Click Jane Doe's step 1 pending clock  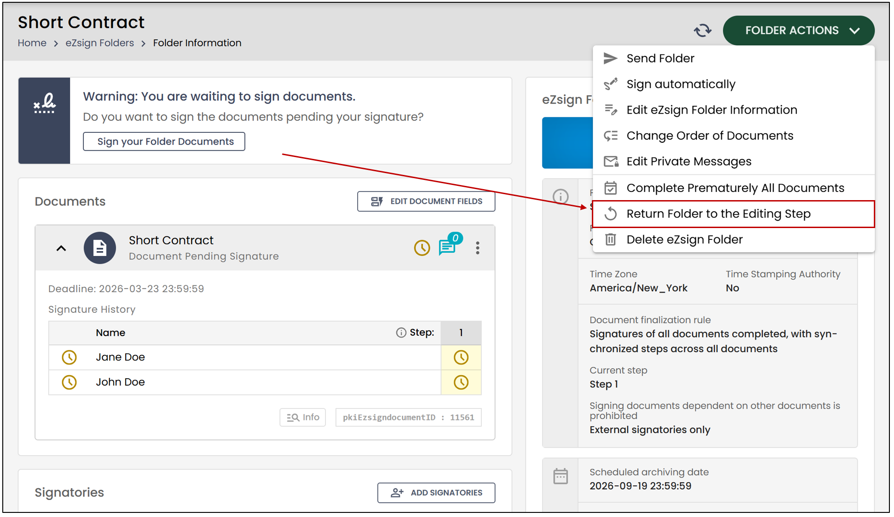click(x=461, y=357)
